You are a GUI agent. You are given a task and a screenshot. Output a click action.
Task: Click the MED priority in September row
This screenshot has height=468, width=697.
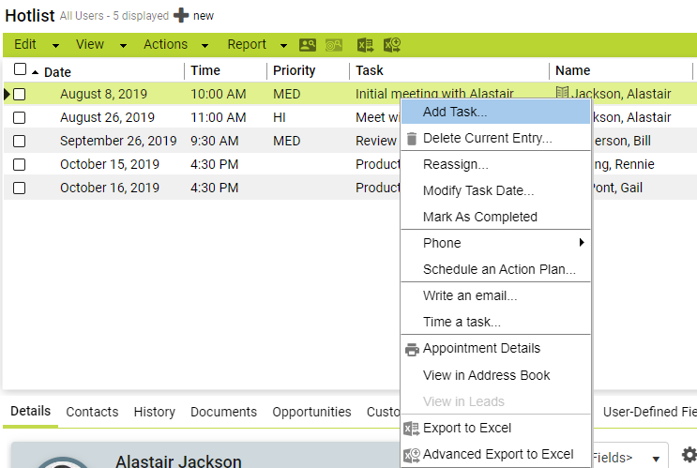point(286,141)
